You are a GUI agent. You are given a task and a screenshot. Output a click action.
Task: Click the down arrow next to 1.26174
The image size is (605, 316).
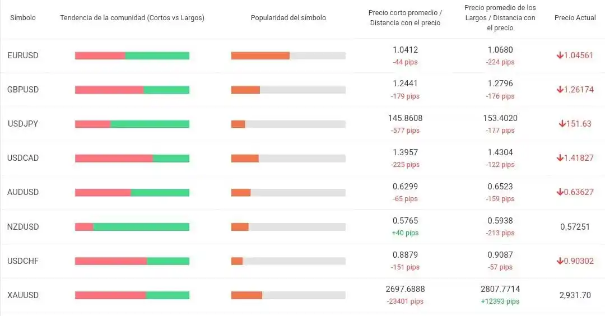[560, 90]
